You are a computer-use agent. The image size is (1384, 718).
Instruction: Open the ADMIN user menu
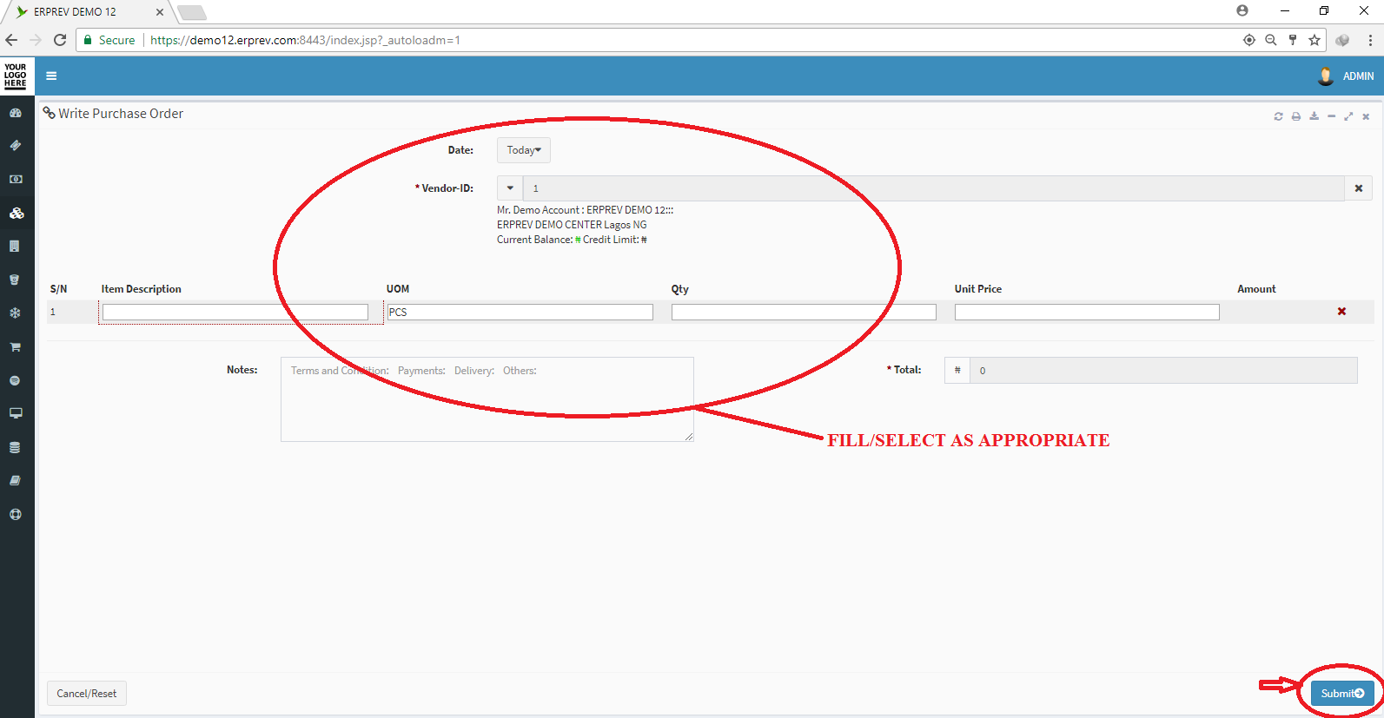click(1358, 76)
